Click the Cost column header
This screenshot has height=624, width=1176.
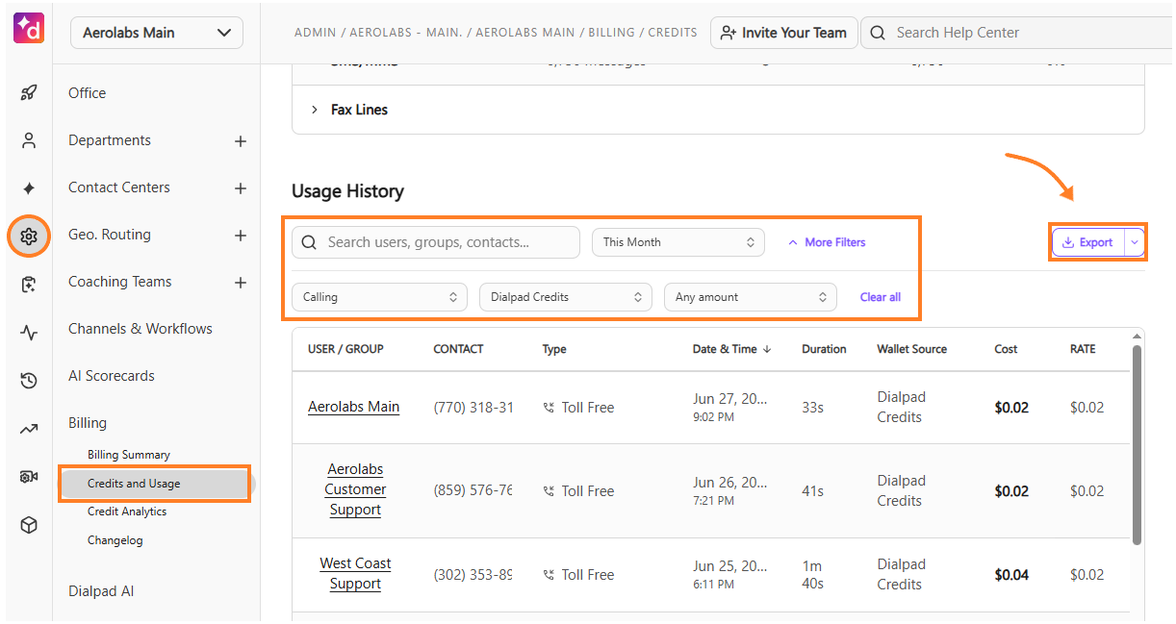pos(1006,349)
